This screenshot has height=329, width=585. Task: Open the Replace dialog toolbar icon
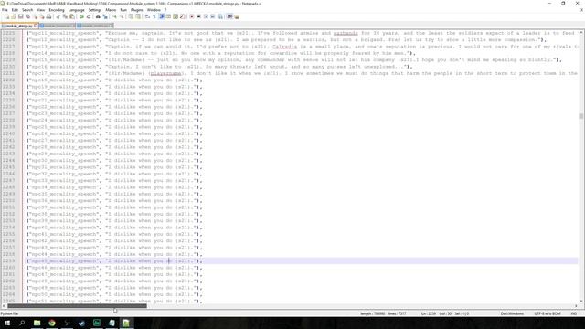(x=105, y=16)
